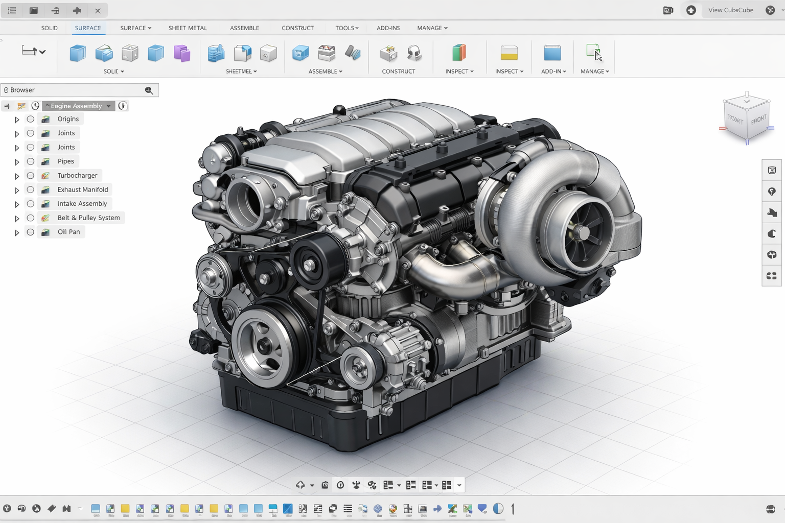
Task: Toggle visibility circle for Pipes
Action: [x=30, y=161]
